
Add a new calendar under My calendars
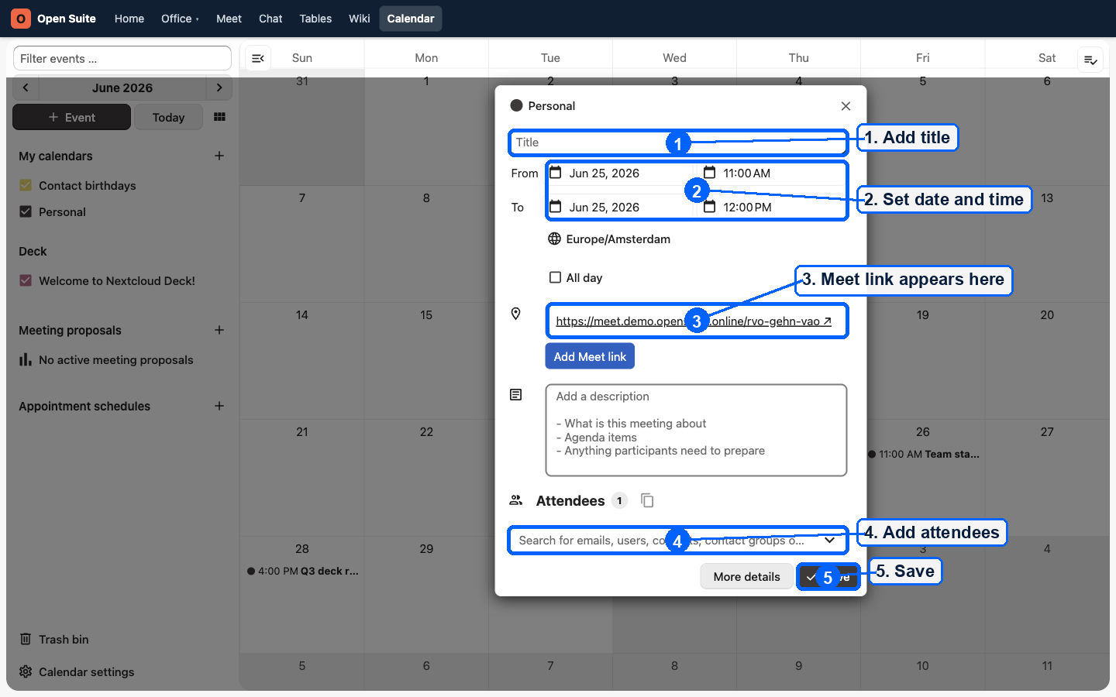pyautogui.click(x=219, y=156)
